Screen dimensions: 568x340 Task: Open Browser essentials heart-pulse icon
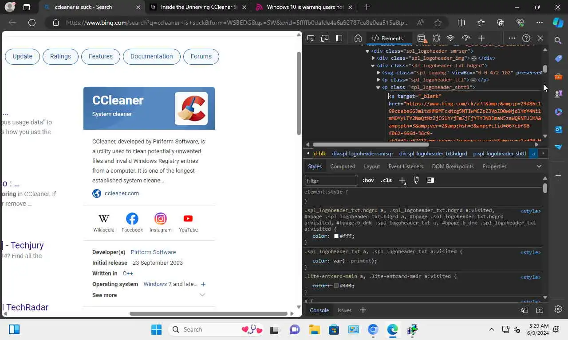[520, 23]
